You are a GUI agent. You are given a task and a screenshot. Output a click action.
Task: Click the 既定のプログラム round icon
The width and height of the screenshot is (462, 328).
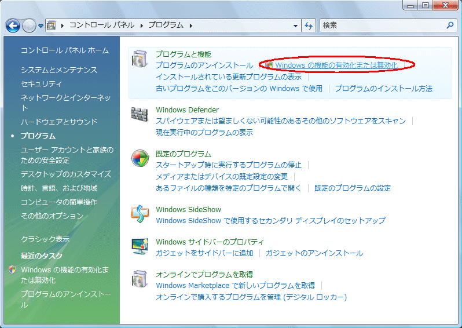click(x=140, y=159)
